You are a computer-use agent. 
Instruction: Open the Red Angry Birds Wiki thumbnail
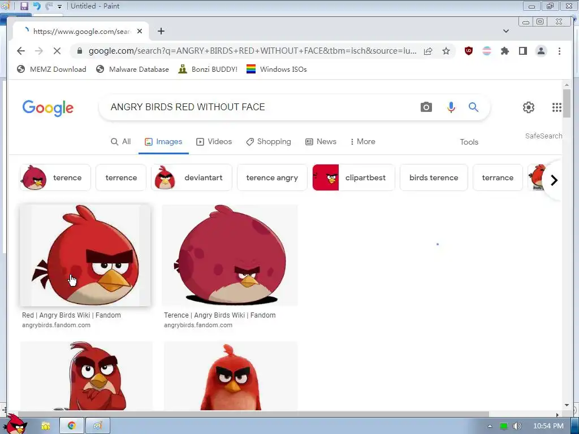pos(85,255)
